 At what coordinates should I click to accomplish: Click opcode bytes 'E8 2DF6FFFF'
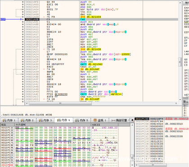click(x=55, y=64)
